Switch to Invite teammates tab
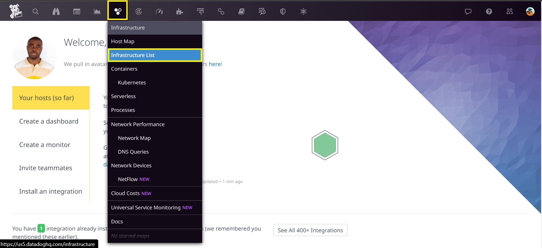This screenshot has width=542, height=248. click(51, 168)
